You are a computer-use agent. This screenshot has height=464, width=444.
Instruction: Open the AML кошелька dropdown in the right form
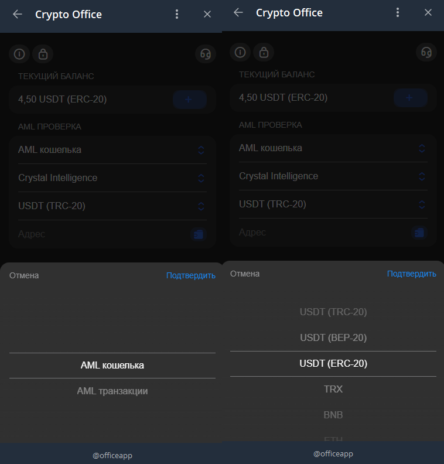tap(332, 148)
